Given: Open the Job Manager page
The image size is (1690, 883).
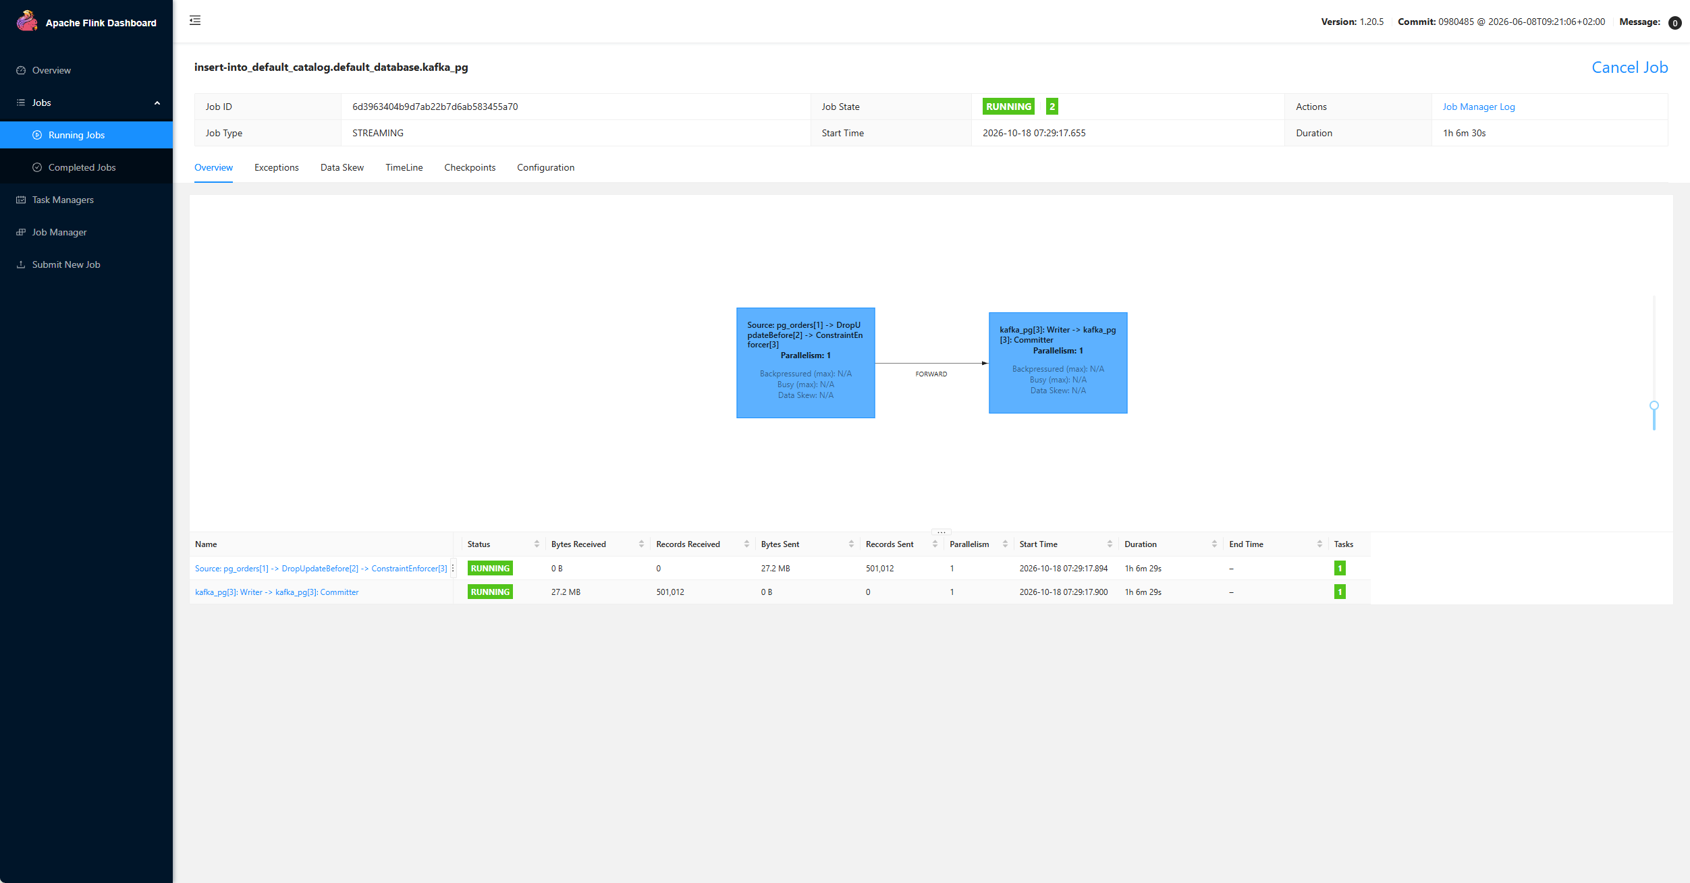Looking at the screenshot, I should [86, 232].
